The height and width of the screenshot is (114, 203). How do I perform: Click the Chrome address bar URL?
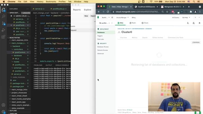[x=137, y=12]
